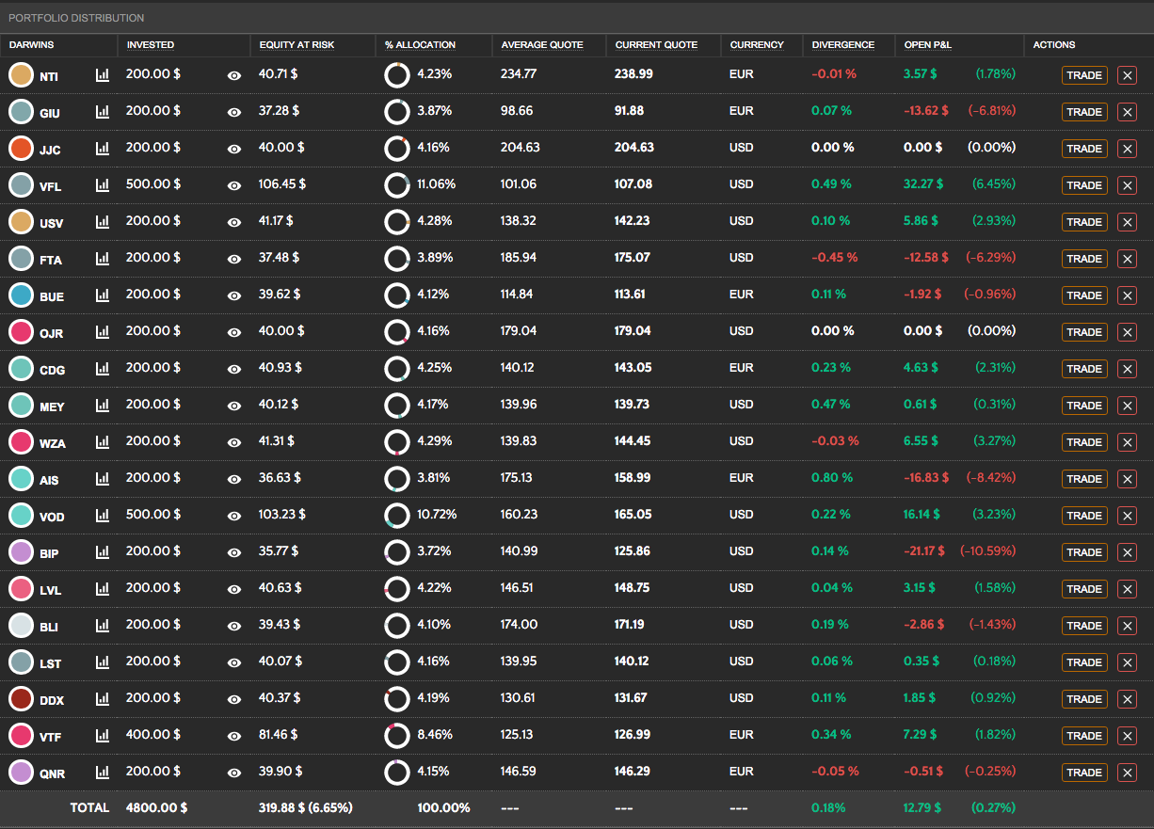This screenshot has height=829, width=1154.
Task: Open the chart icon for QNR
Action: [x=103, y=773]
